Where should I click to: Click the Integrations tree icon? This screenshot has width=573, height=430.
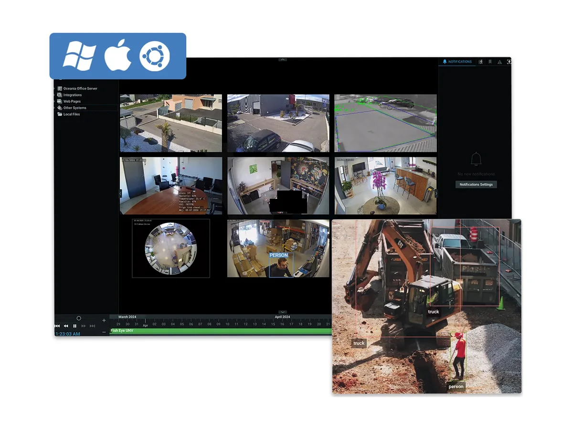tap(60, 95)
